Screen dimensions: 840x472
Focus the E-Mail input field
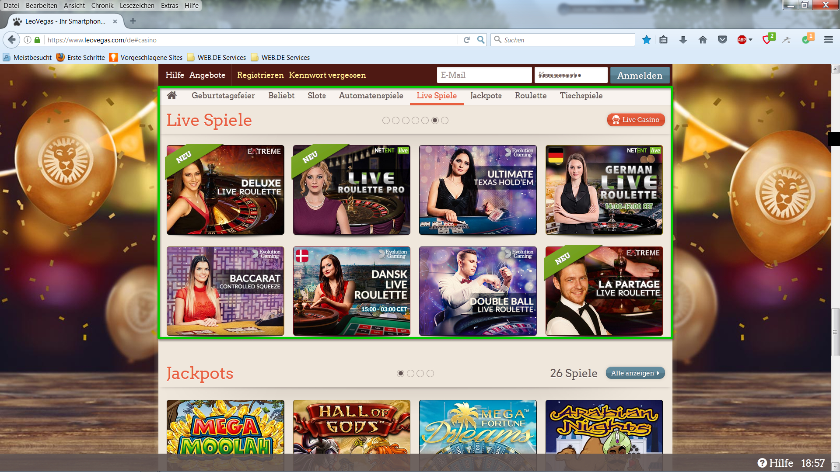[484, 75]
